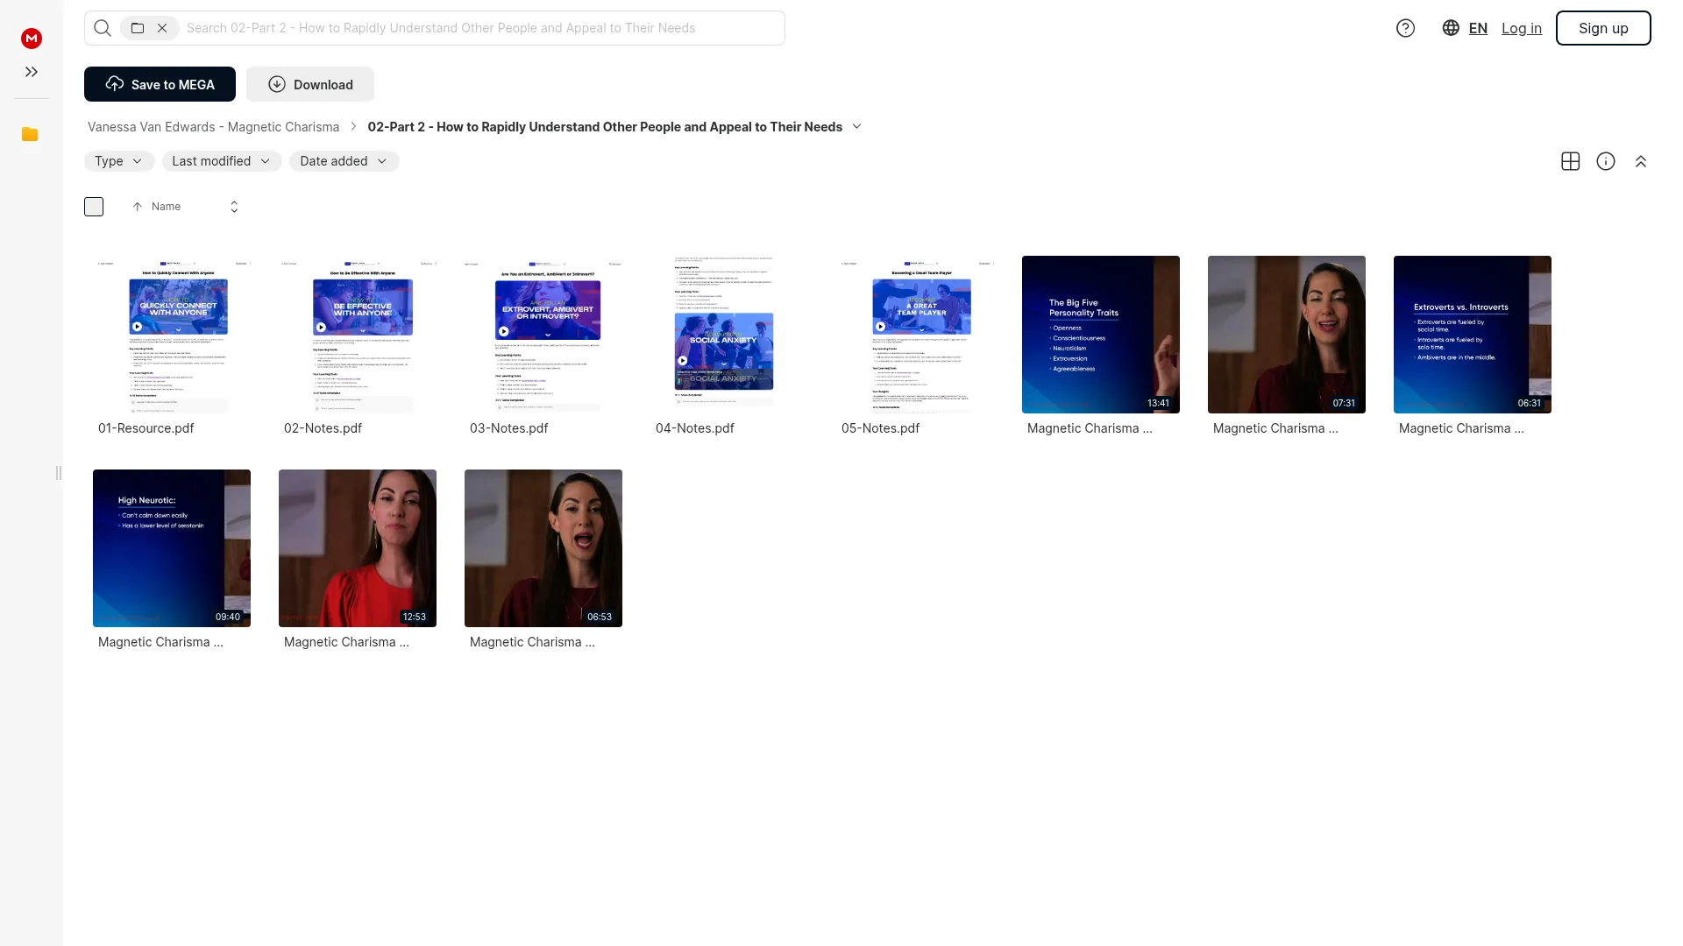Click the magnifier search icon
Viewport: 1683px width, 946px height.
click(x=103, y=28)
